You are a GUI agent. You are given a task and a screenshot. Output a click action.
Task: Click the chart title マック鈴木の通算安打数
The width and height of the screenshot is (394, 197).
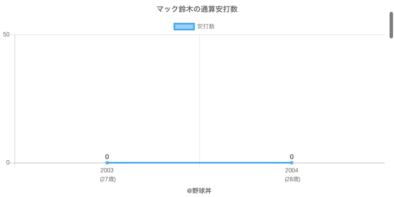(197, 9)
